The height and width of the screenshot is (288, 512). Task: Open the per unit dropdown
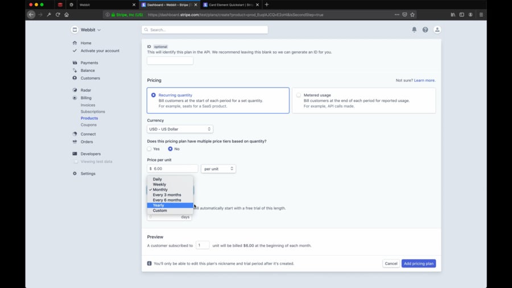tap(218, 169)
